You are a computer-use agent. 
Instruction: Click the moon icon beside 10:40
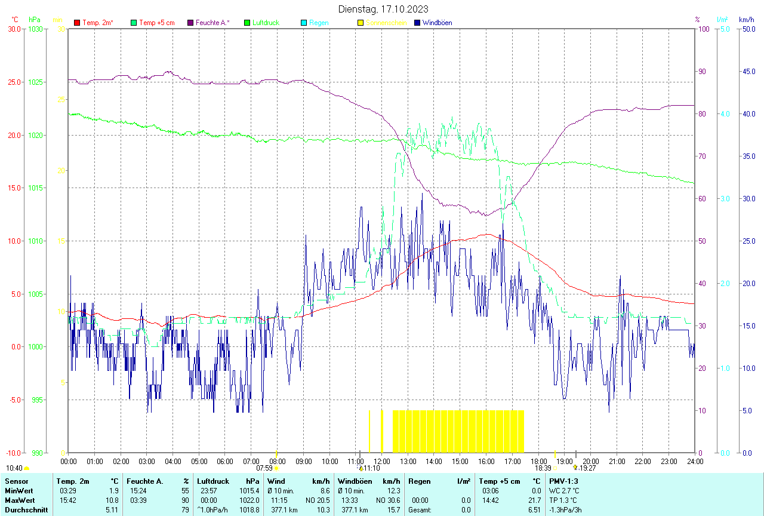click(27, 468)
